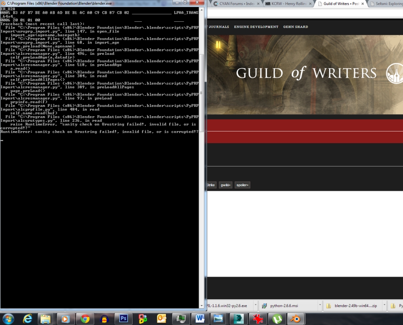Click the 'rmgr.preload(None,agename)' console line

click(x=42, y=46)
